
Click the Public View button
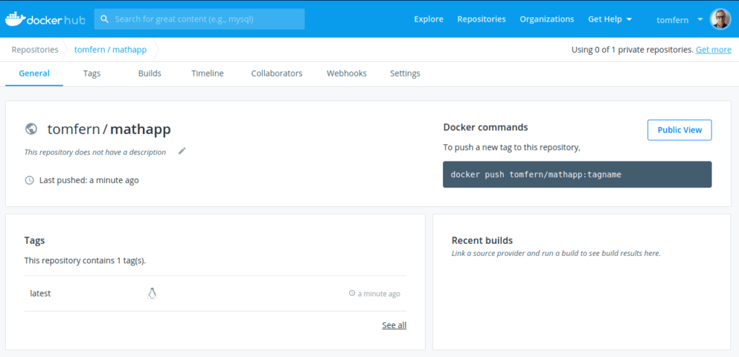coord(680,130)
